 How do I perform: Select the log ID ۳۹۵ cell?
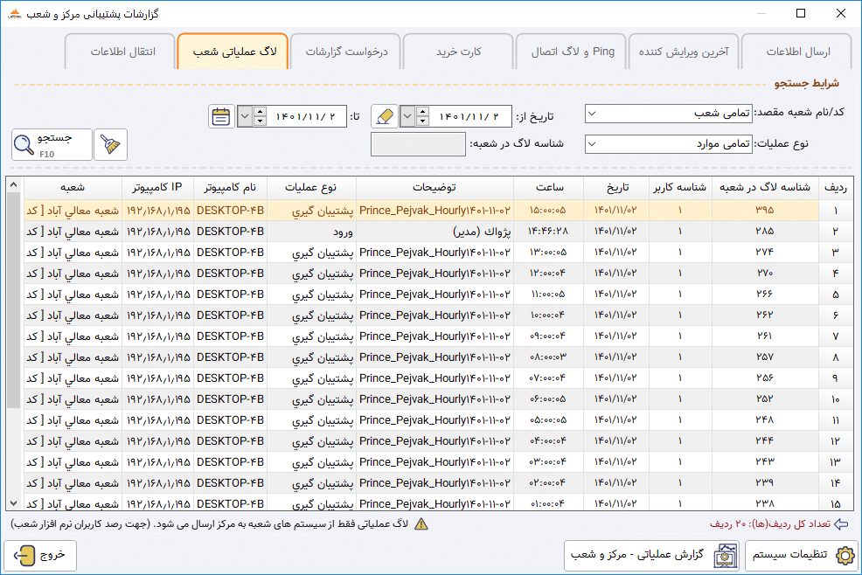click(x=765, y=211)
